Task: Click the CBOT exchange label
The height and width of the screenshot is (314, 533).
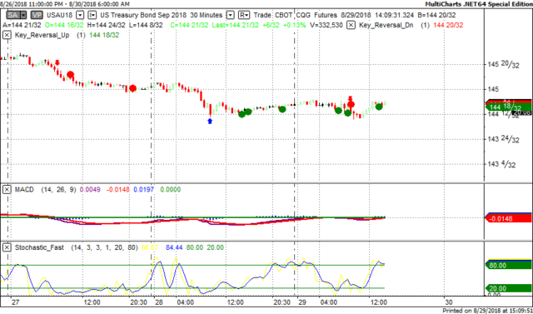Action: coord(283,15)
